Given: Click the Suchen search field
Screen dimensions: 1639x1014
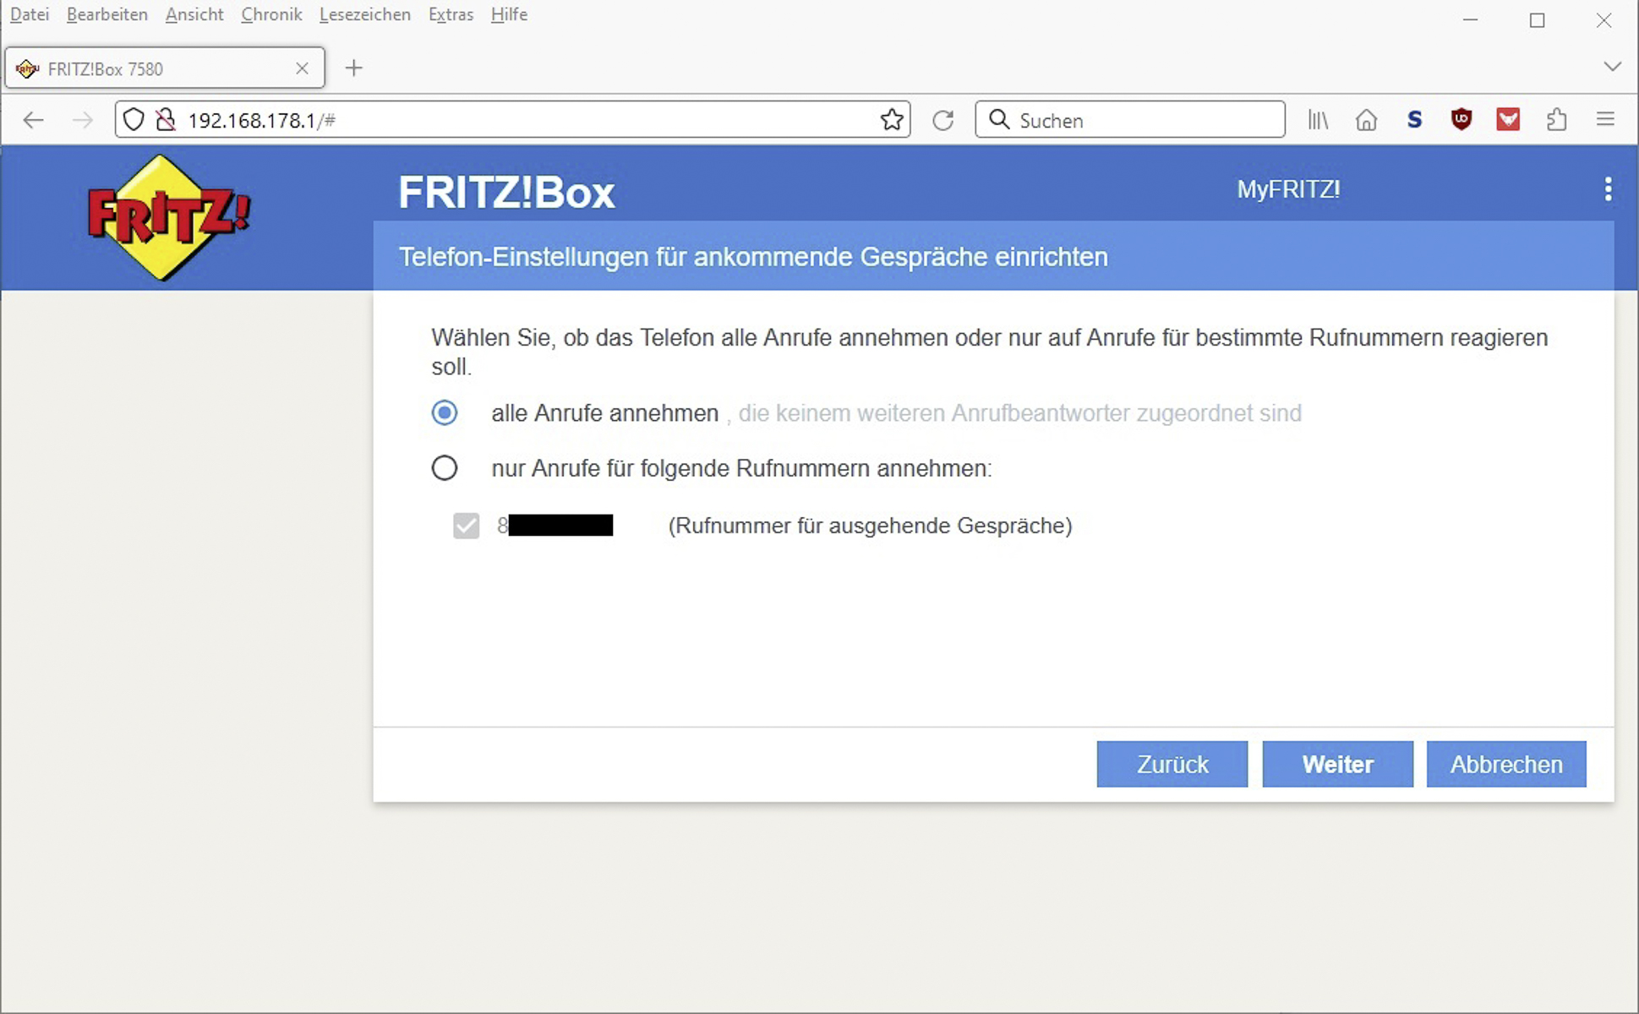Looking at the screenshot, I should 1130,120.
